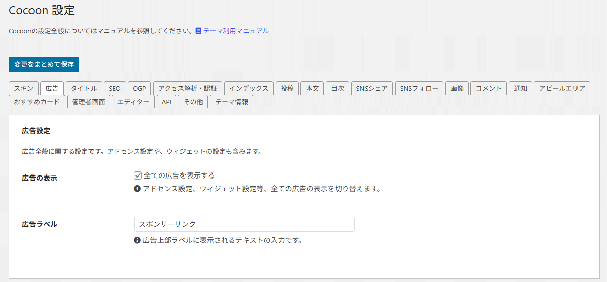The width and height of the screenshot is (607, 282).
Task: Click the info icon under 広告の表示
Action: (137, 189)
